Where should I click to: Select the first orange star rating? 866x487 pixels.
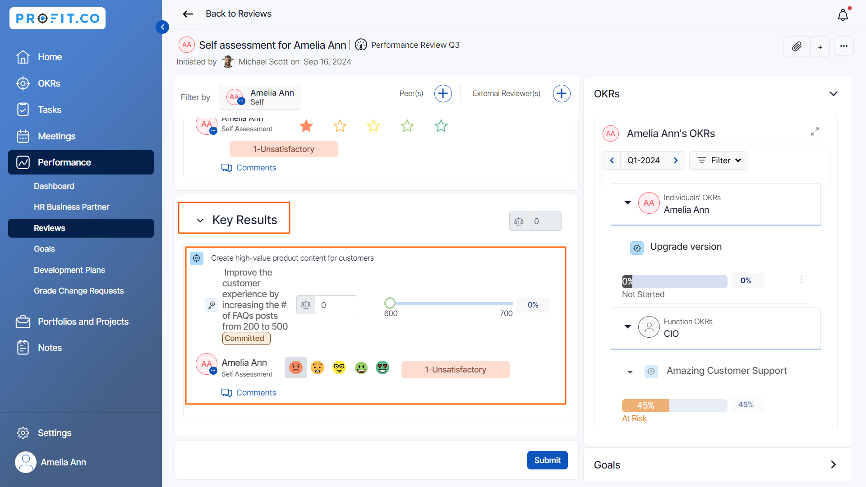[x=306, y=126]
